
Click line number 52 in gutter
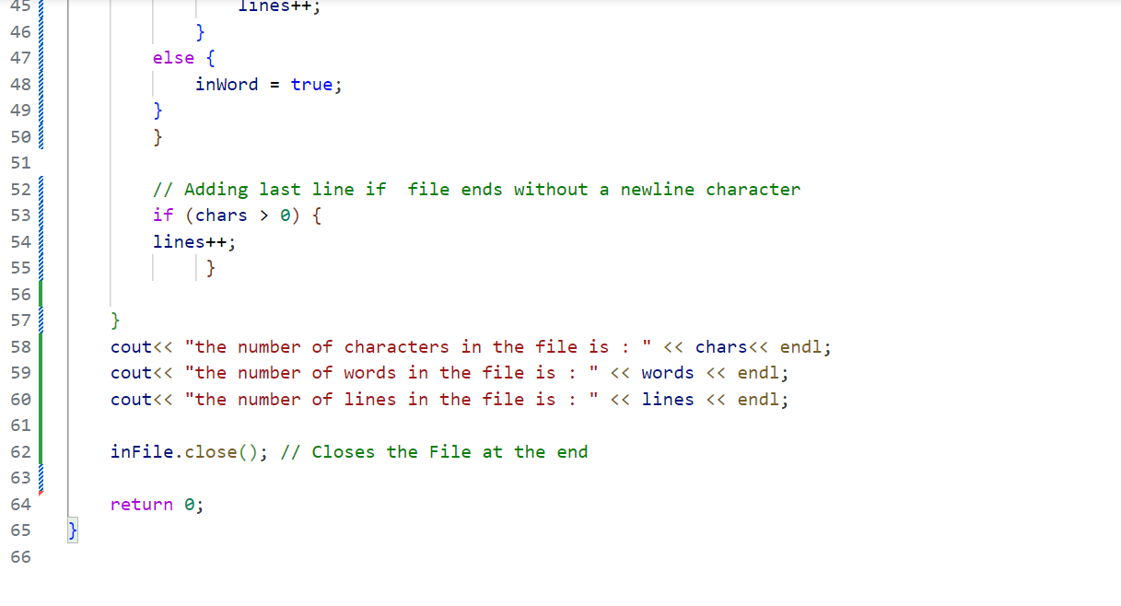[20, 190]
